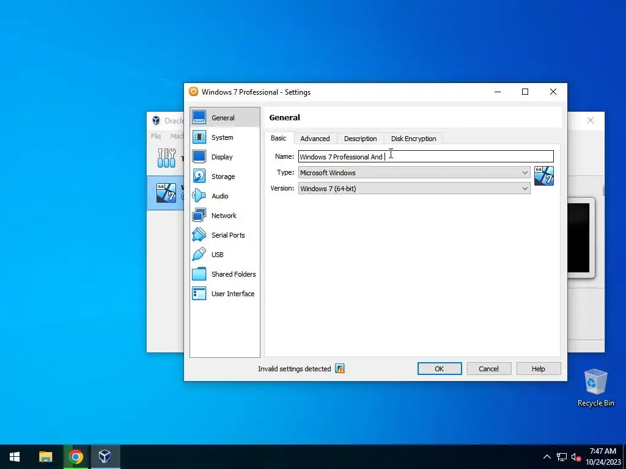This screenshot has width=626, height=469.
Task: Open the File menu in VirtualBox Manager
Action: (x=156, y=136)
